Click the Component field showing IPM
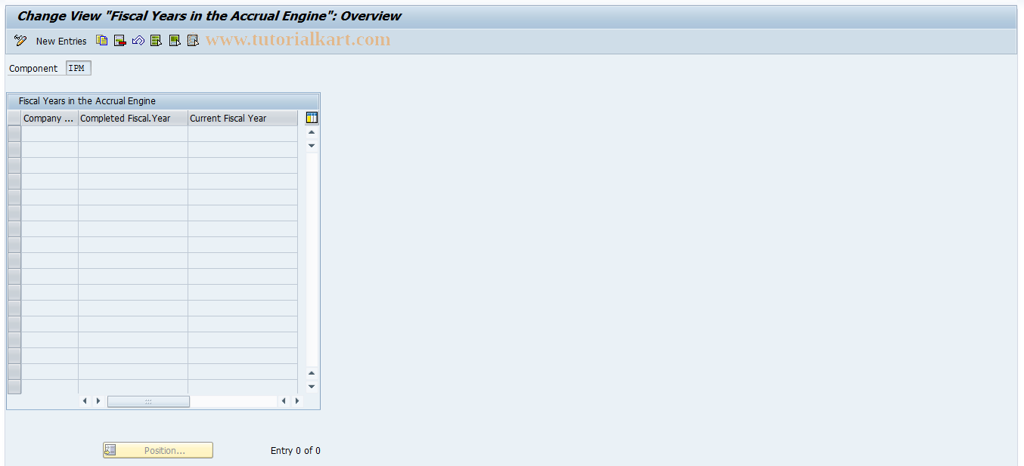 [79, 68]
